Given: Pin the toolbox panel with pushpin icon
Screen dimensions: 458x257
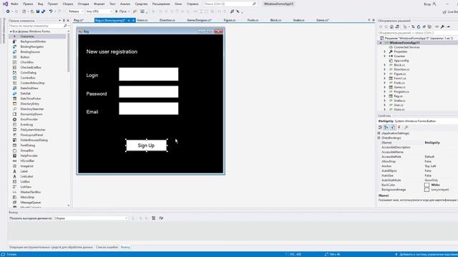Looking at the screenshot, I should (x=64, y=21).
